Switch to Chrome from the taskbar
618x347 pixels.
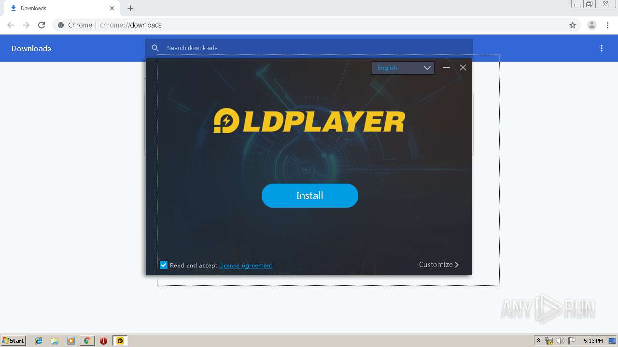[87, 341]
